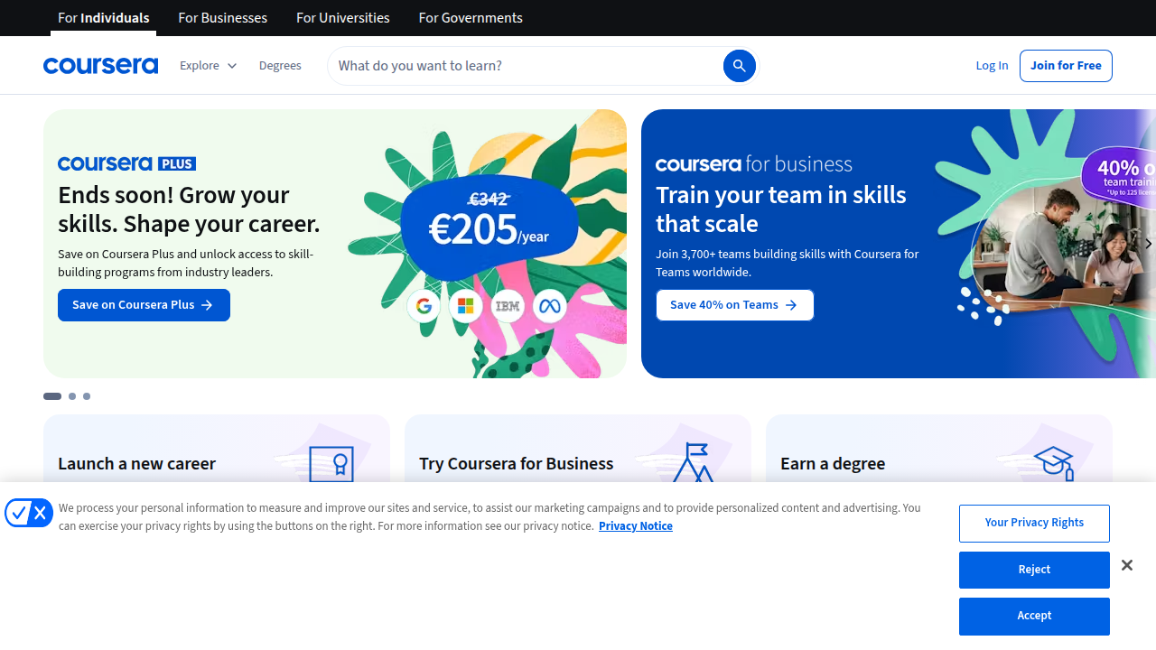
Task: Open the Earn a degree card
Action: coord(939,449)
